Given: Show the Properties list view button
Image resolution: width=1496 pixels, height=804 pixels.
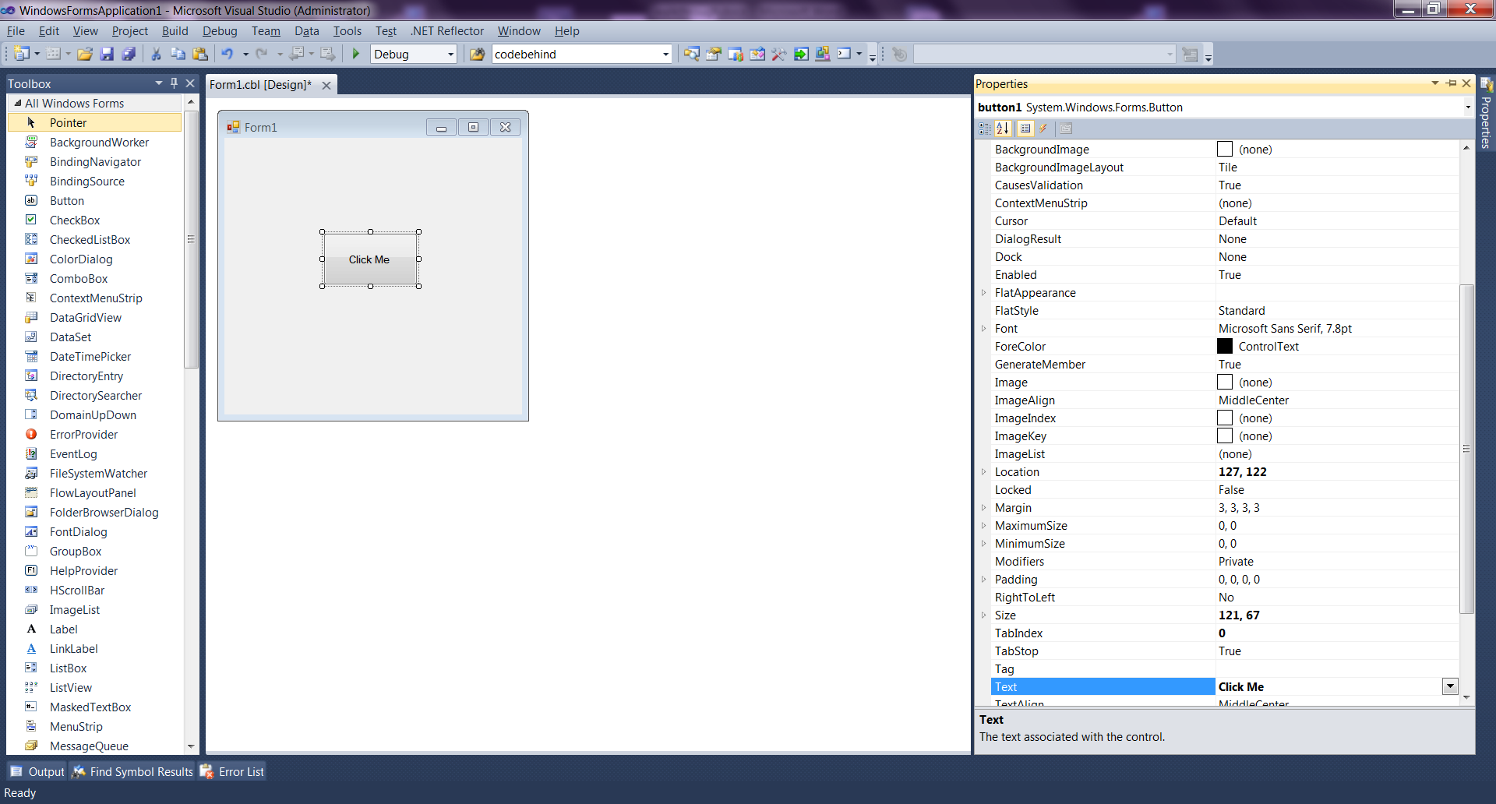Looking at the screenshot, I should [x=1025, y=129].
